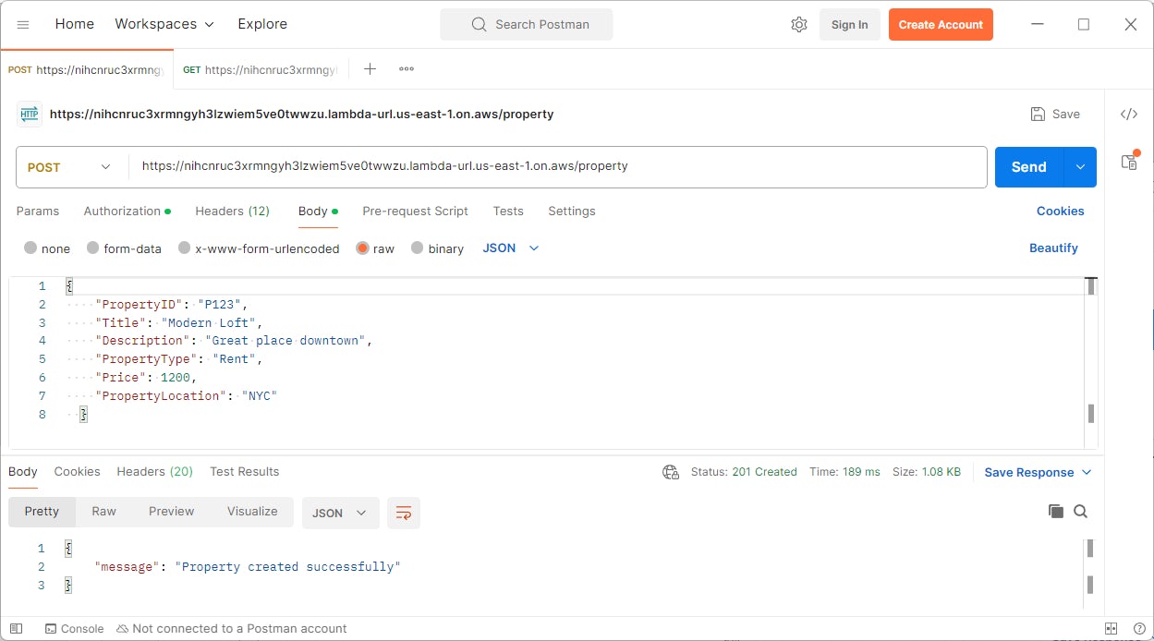The width and height of the screenshot is (1154, 641).
Task: Copy the response body
Action: (x=1056, y=511)
